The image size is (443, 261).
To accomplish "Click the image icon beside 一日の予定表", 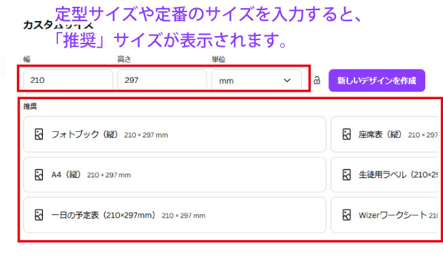I will (39, 215).
